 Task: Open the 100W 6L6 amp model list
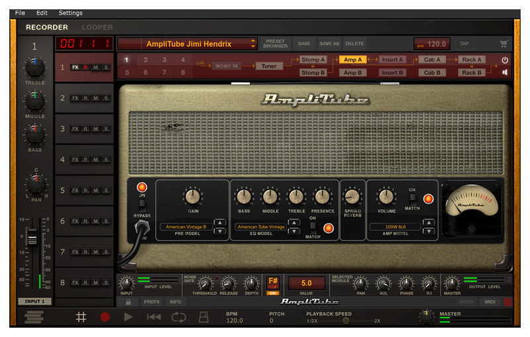click(396, 227)
